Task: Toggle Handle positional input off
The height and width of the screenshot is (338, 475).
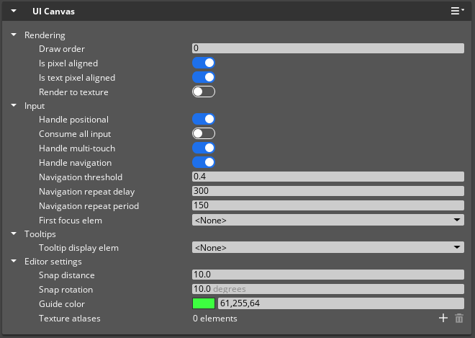Action: tap(204, 120)
